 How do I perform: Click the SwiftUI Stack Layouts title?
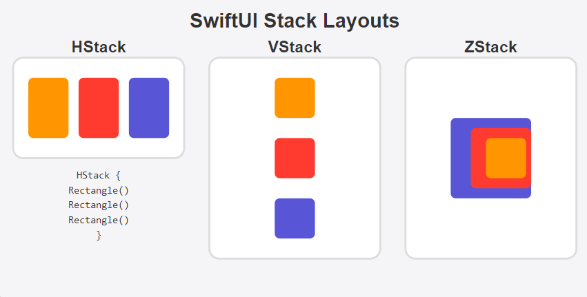pos(295,21)
